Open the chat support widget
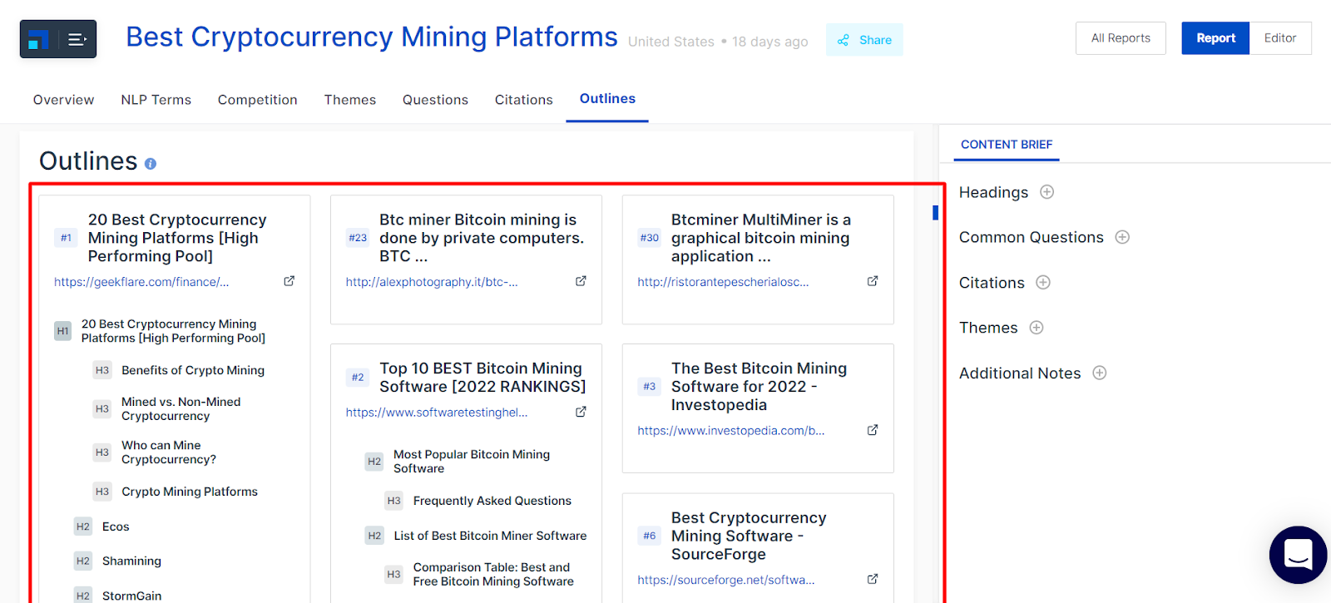 pos(1298,555)
